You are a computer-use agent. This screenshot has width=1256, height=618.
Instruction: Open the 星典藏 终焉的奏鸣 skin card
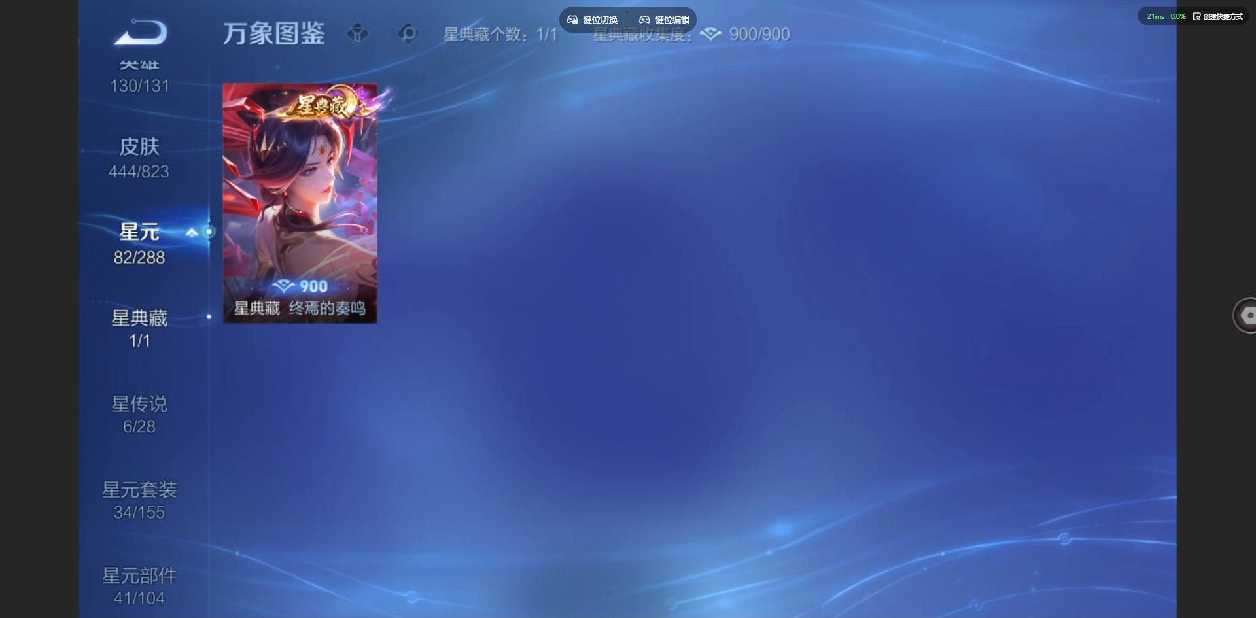click(300, 203)
